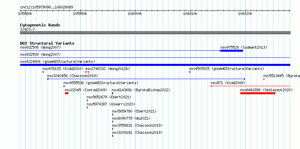This screenshot has height=149, width=300.
Task: Select the esv2746332 (Wong2012b) label
Action: point(108,69)
